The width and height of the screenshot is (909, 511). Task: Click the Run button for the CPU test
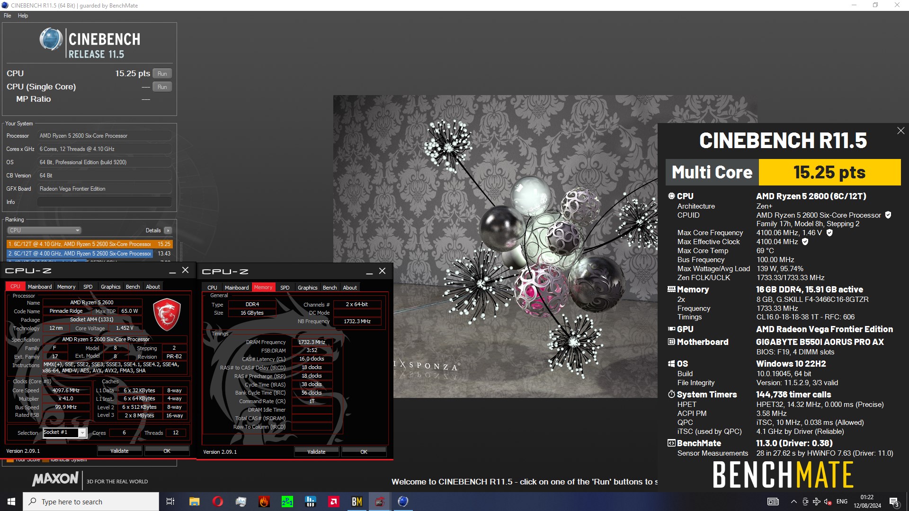162,73
